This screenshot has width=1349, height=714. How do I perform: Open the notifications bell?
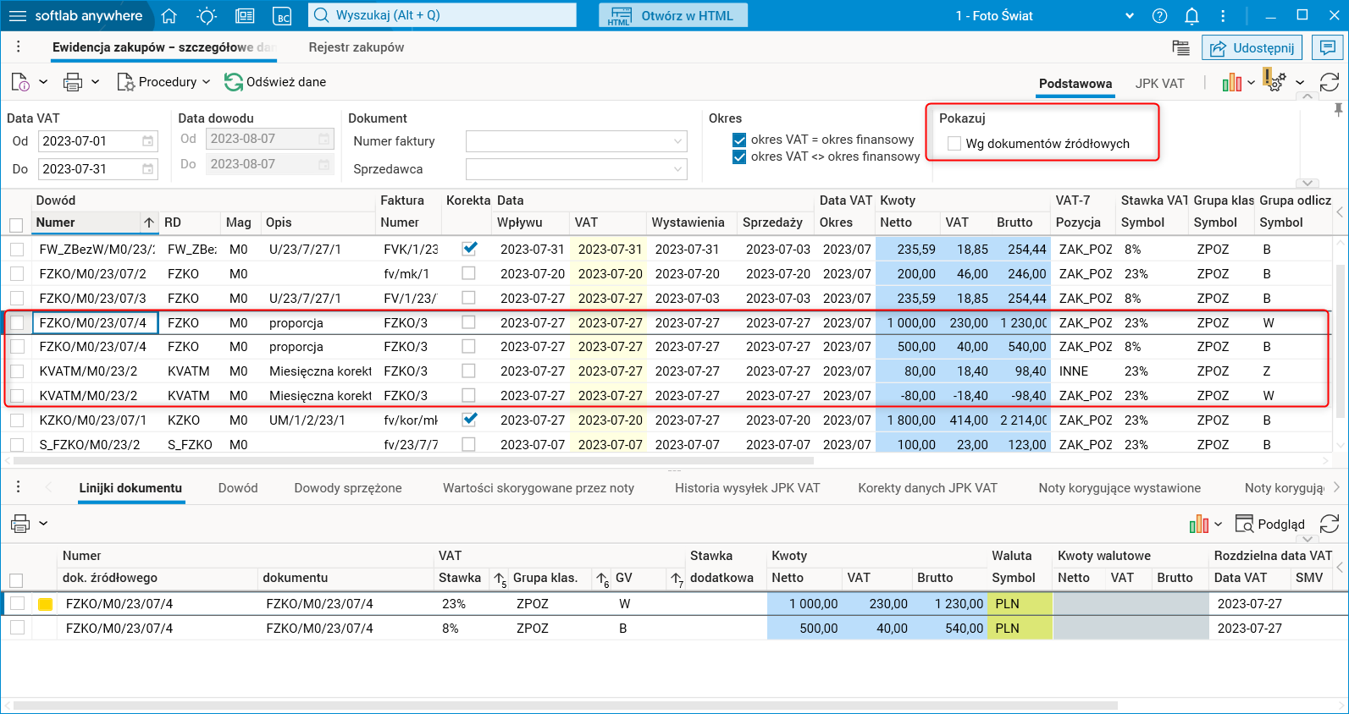[x=1191, y=16]
